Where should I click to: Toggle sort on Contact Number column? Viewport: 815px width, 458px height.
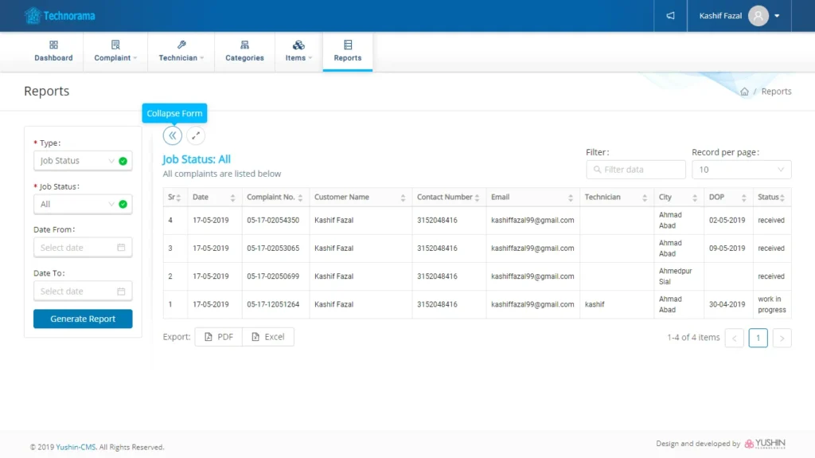[x=478, y=198]
